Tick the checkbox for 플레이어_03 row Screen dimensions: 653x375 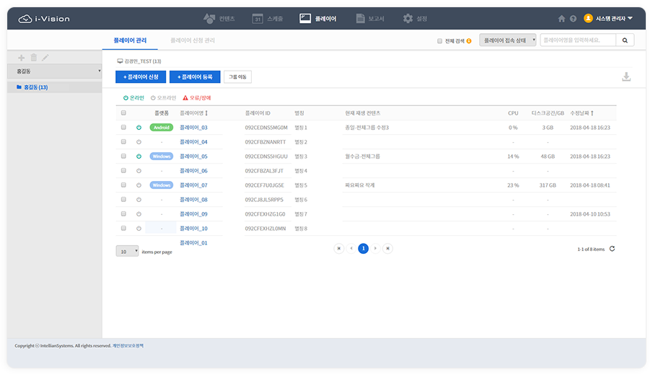click(123, 128)
